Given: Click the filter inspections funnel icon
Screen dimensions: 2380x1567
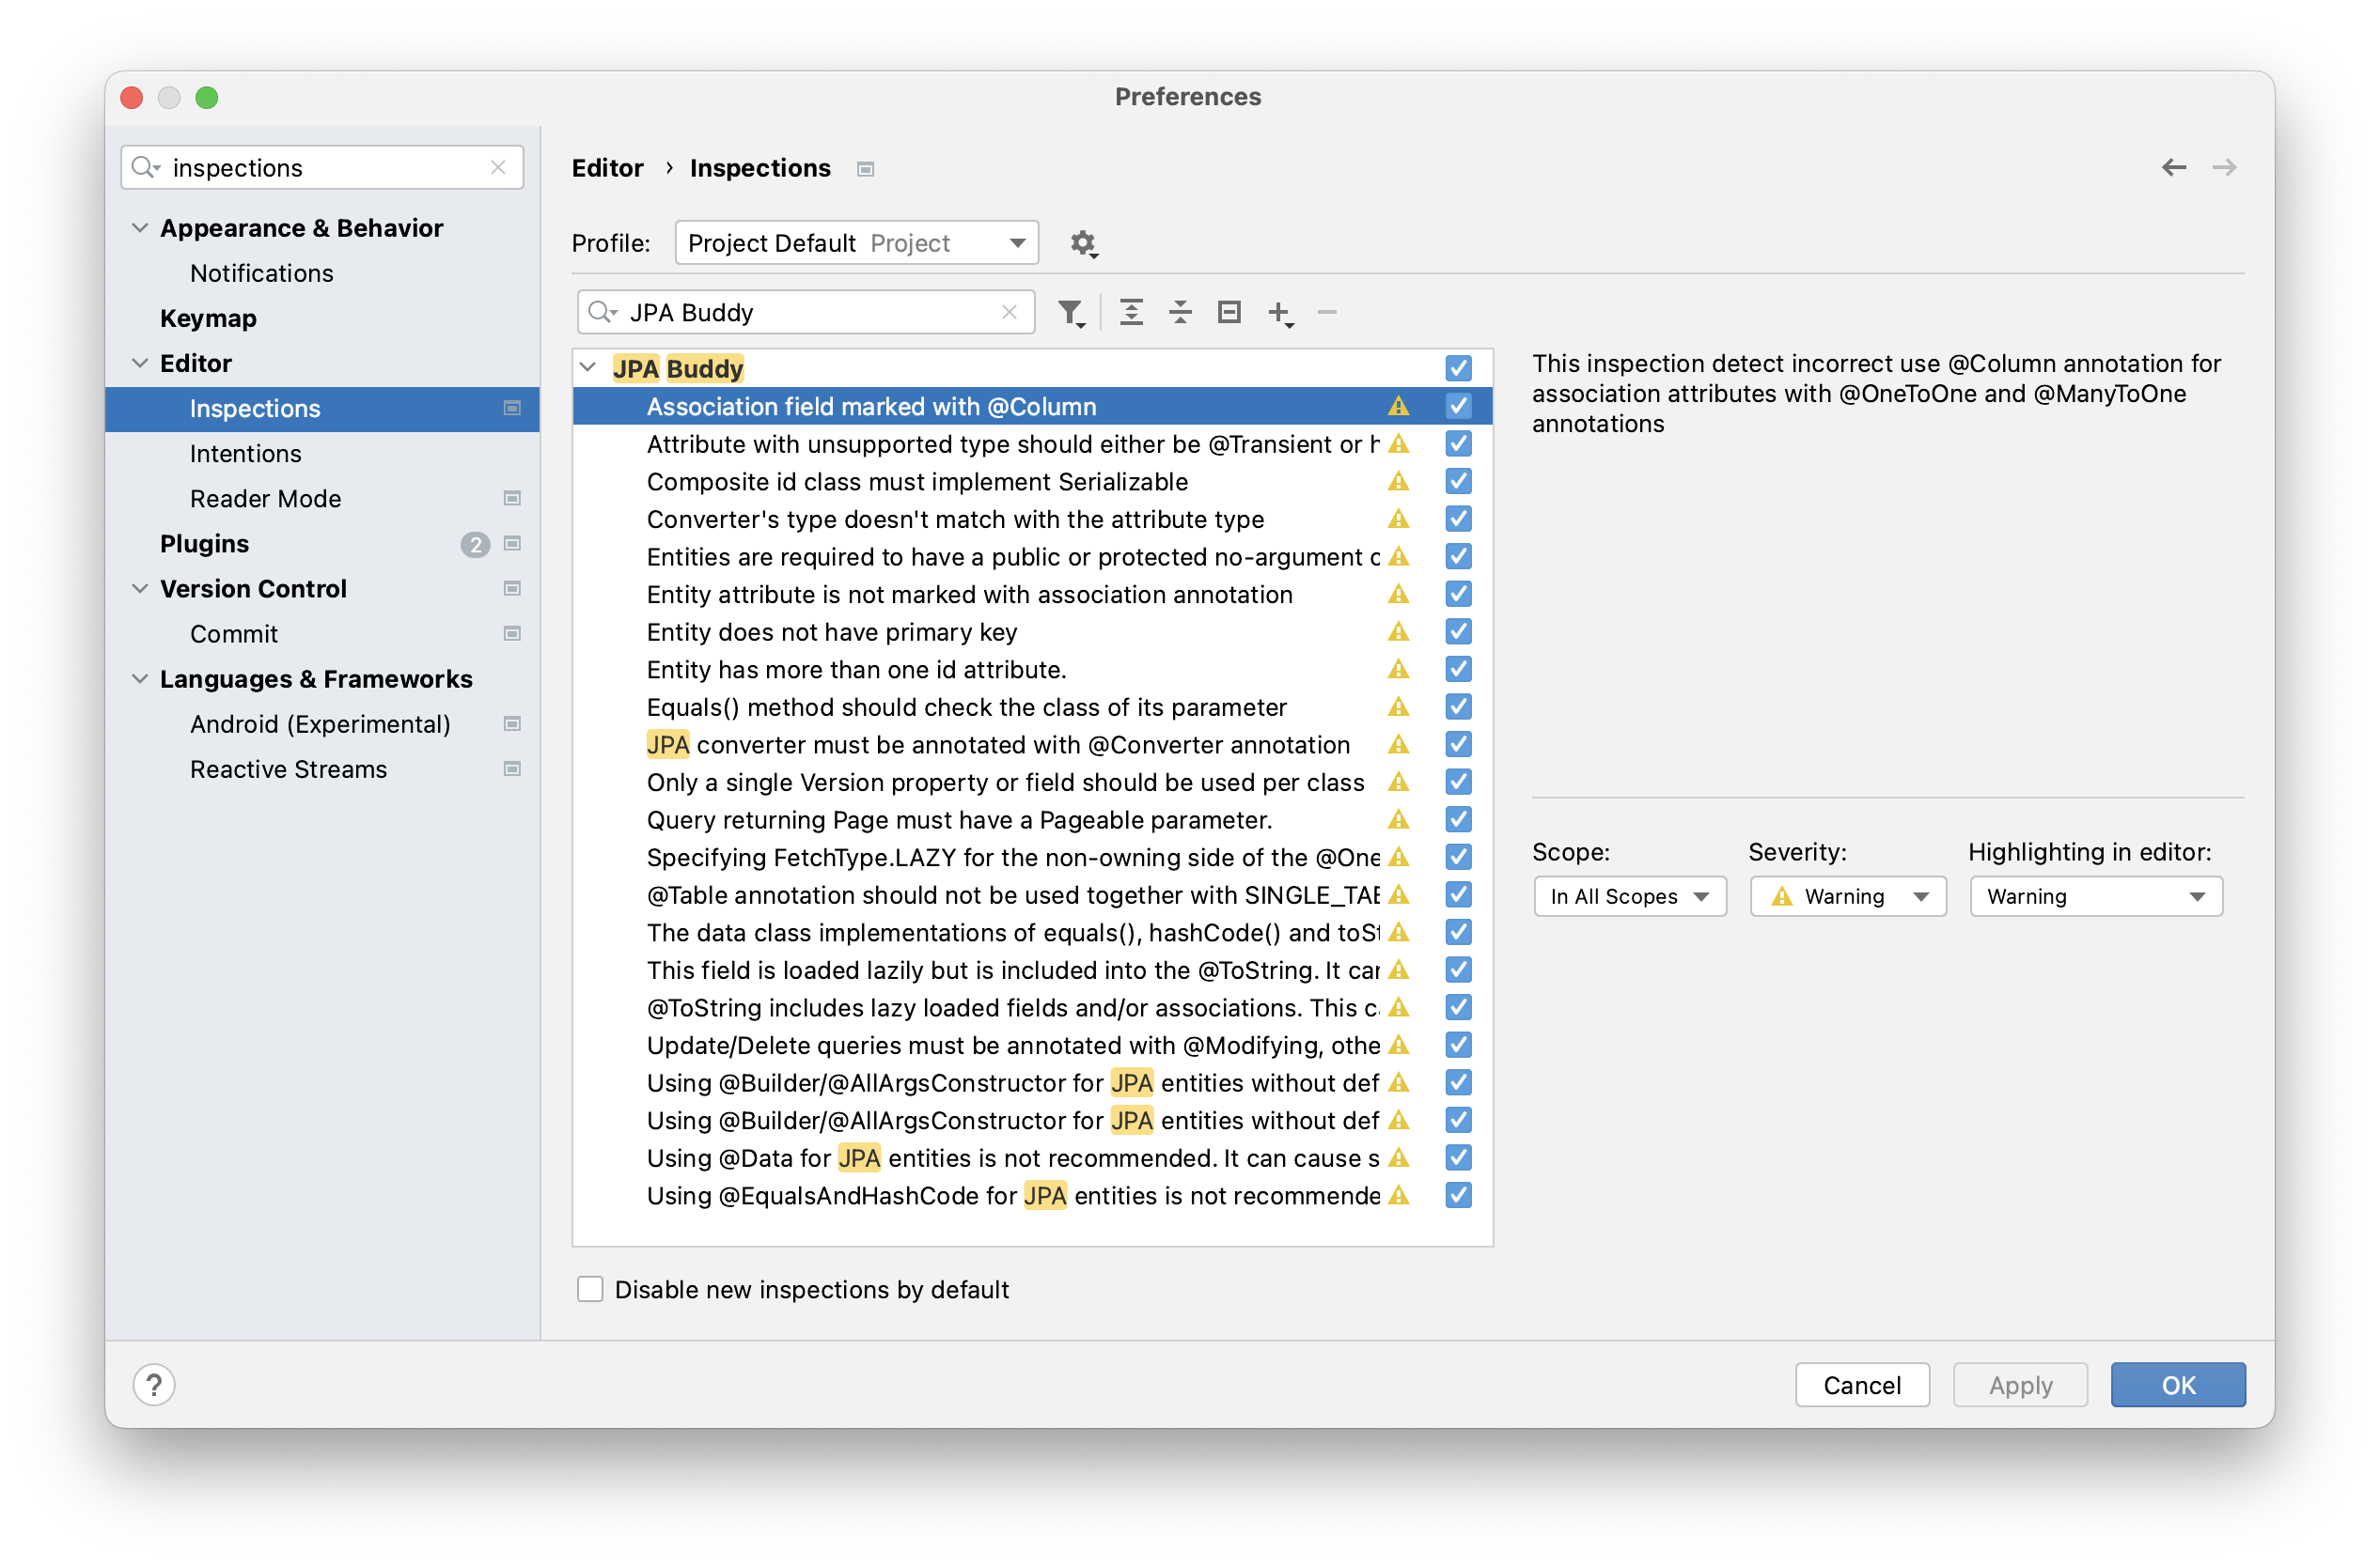Looking at the screenshot, I should tap(1070, 313).
